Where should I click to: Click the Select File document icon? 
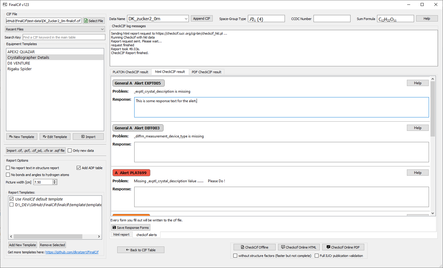[x=86, y=21]
